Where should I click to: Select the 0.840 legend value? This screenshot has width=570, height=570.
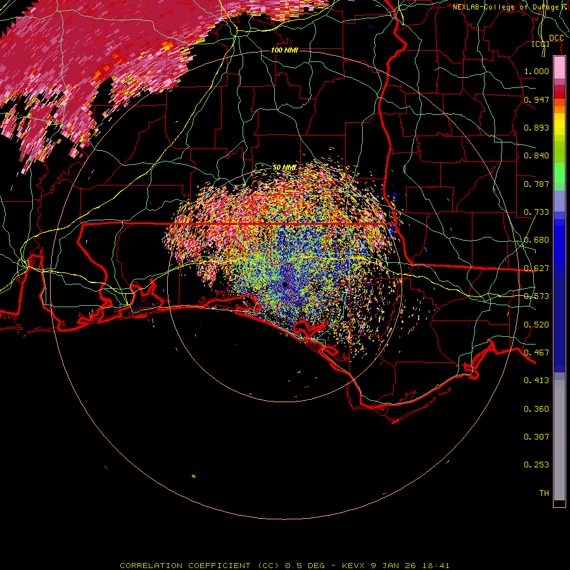tap(536, 156)
